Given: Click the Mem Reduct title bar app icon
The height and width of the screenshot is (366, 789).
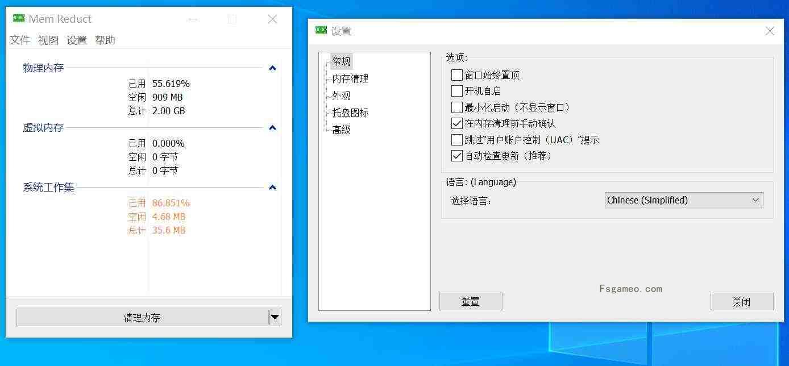Looking at the screenshot, I should pyautogui.click(x=19, y=18).
